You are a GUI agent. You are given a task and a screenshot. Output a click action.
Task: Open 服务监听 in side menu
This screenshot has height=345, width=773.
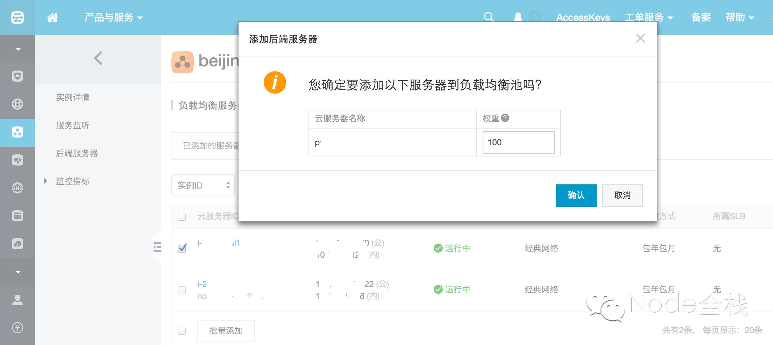pyautogui.click(x=73, y=125)
